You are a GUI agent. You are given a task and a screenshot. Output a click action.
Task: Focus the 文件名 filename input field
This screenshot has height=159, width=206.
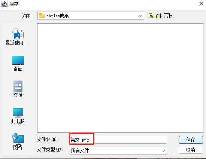point(118,140)
